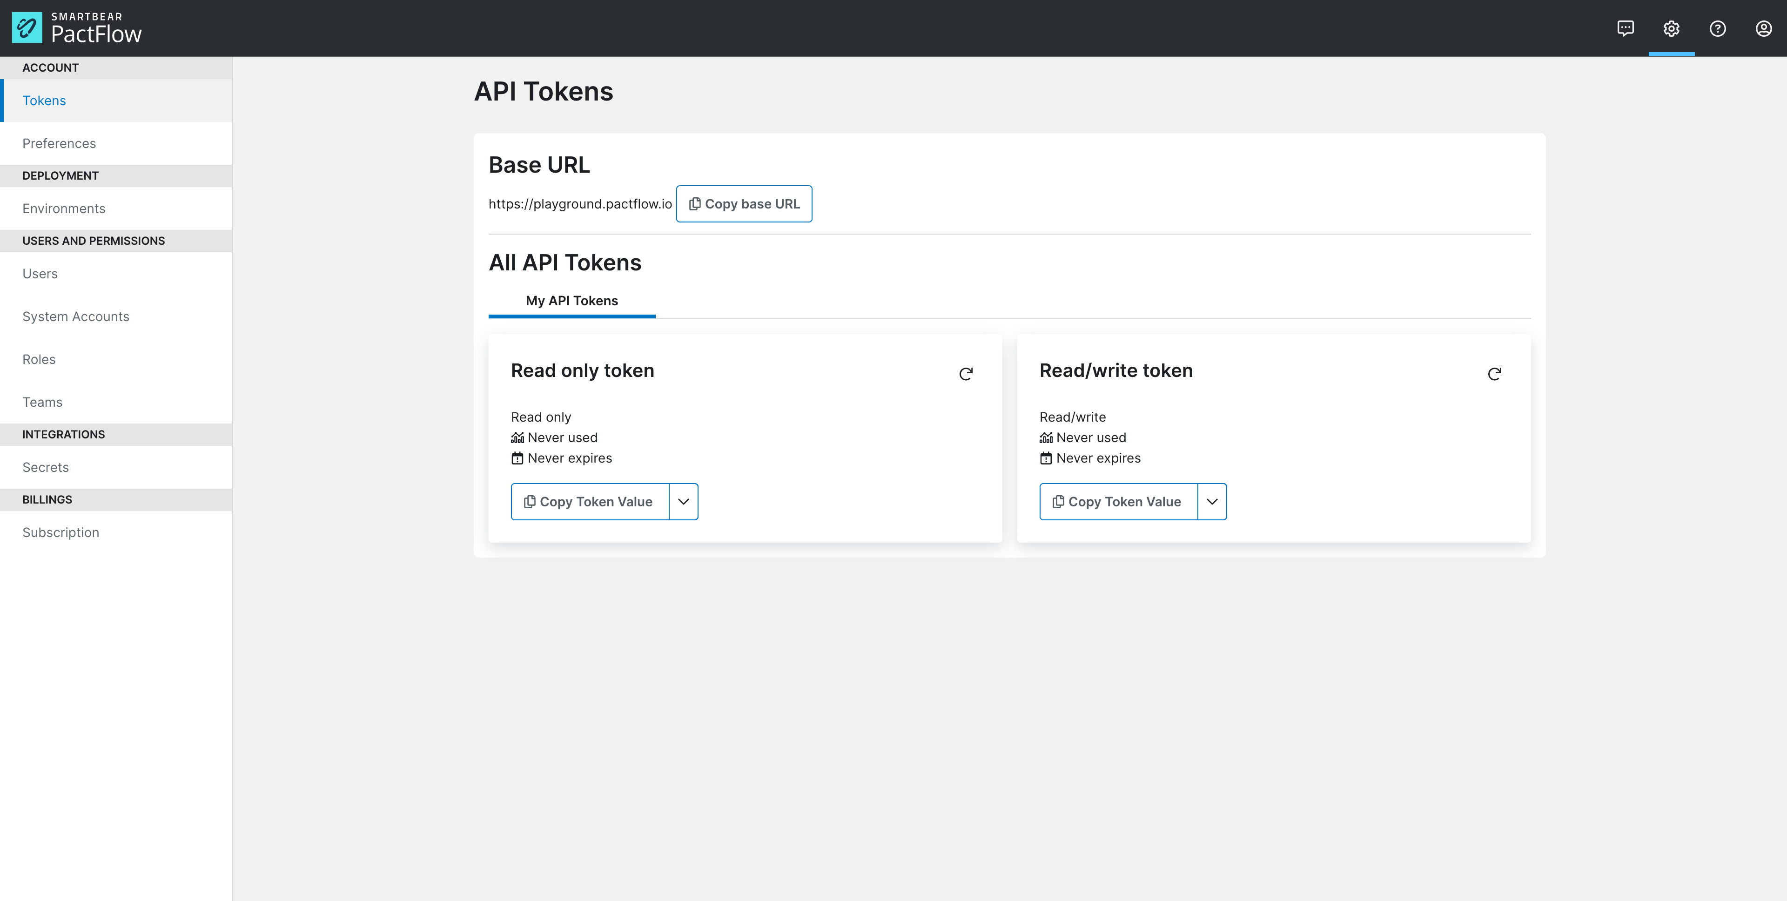Viewport: 1787px width, 901px height.
Task: Open System Accounts settings
Action: pyautogui.click(x=75, y=317)
